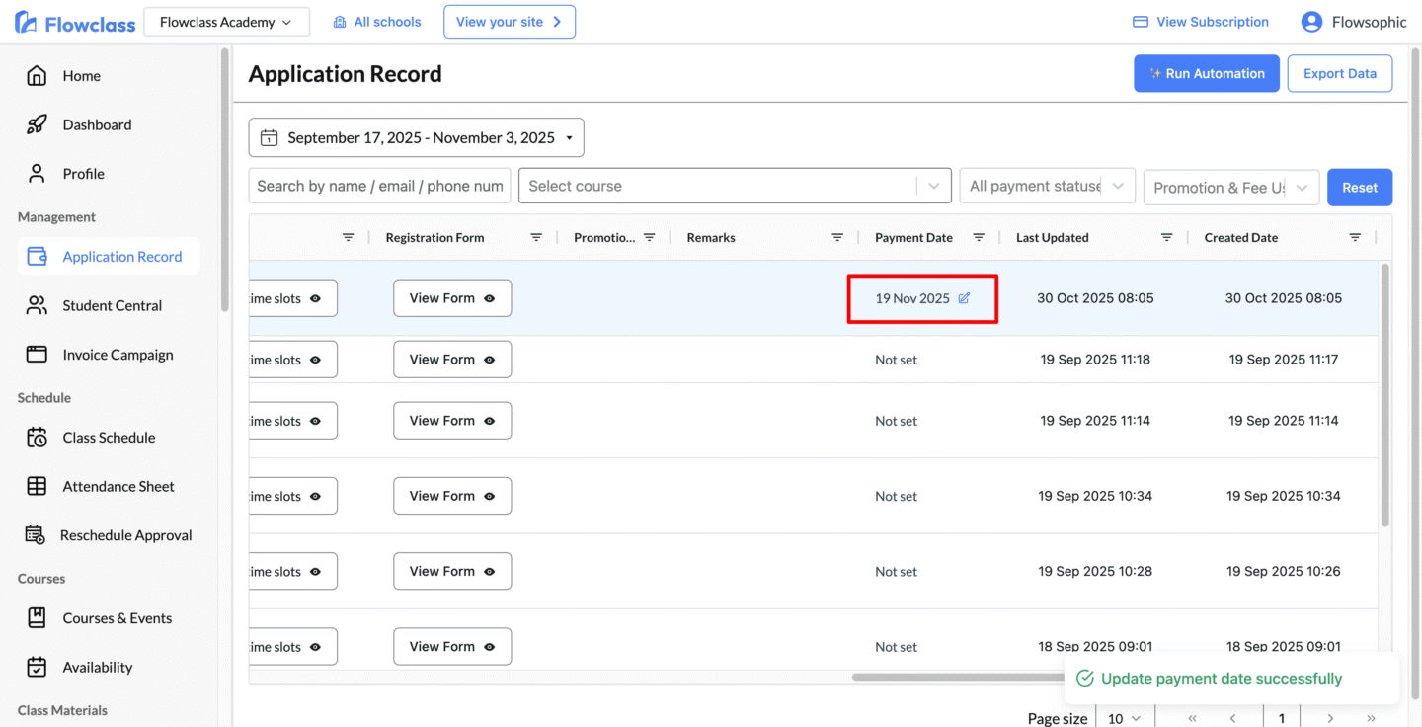Click the Export Data button
Viewport: 1422px width, 727px height.
tap(1339, 74)
